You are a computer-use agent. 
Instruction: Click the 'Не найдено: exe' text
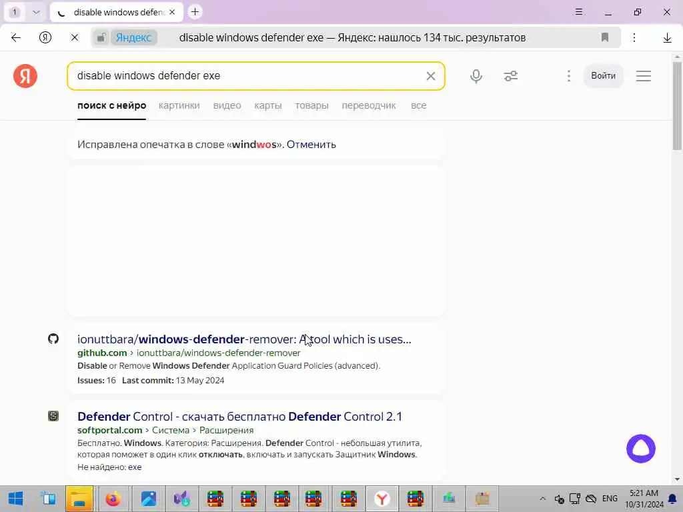(x=109, y=467)
